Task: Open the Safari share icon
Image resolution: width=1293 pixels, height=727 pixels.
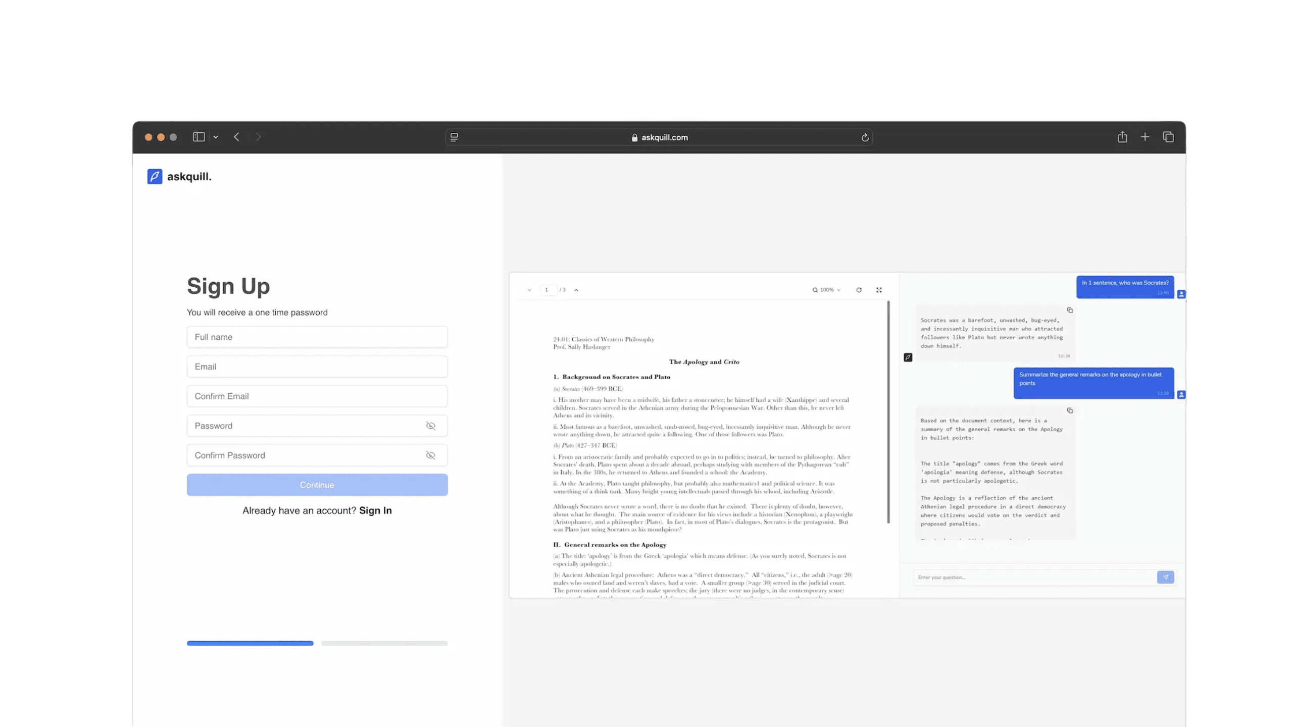Action: tap(1122, 137)
